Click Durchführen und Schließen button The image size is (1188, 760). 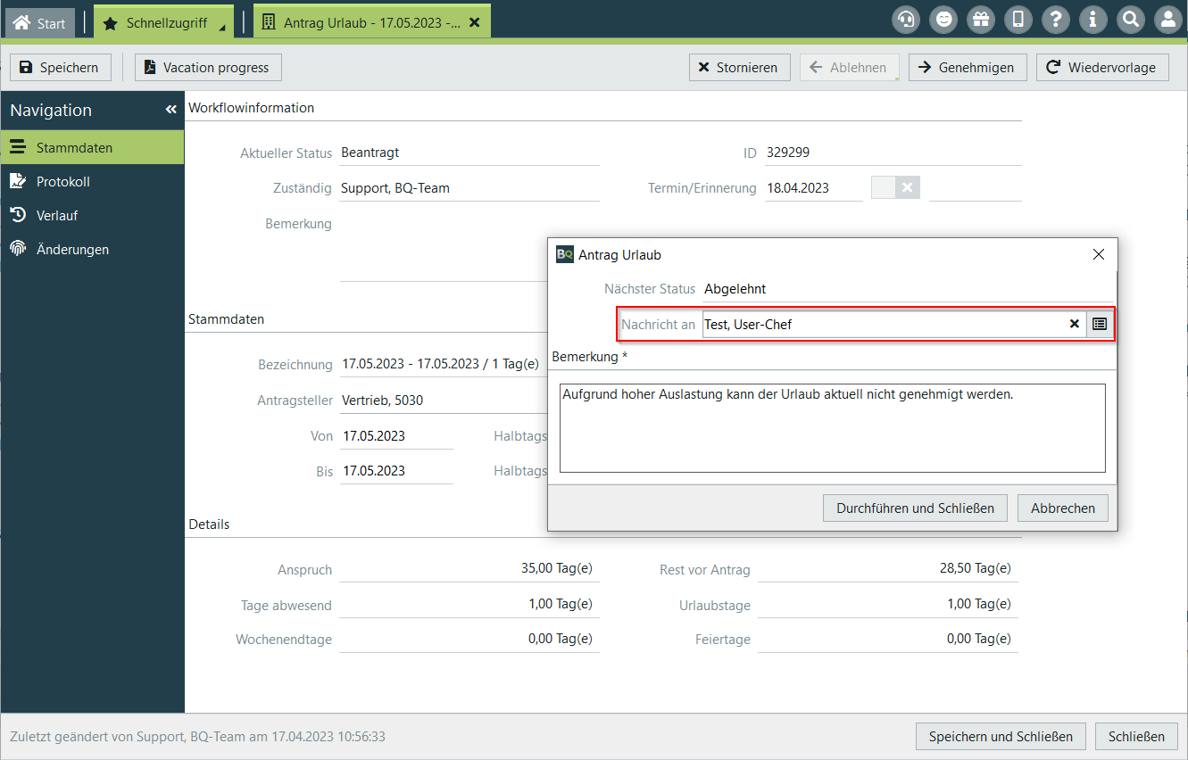pyautogui.click(x=914, y=508)
